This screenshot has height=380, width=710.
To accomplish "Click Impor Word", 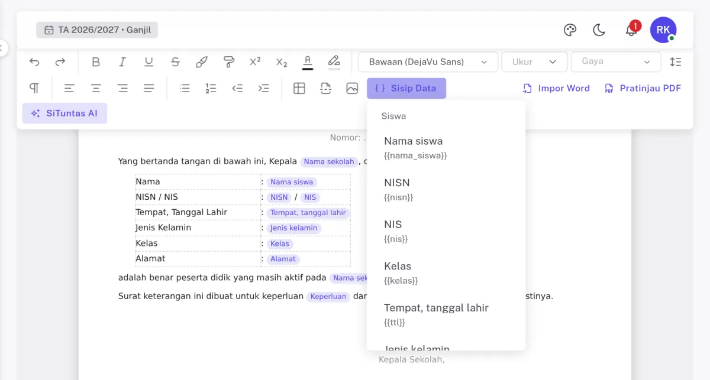I will (x=556, y=89).
